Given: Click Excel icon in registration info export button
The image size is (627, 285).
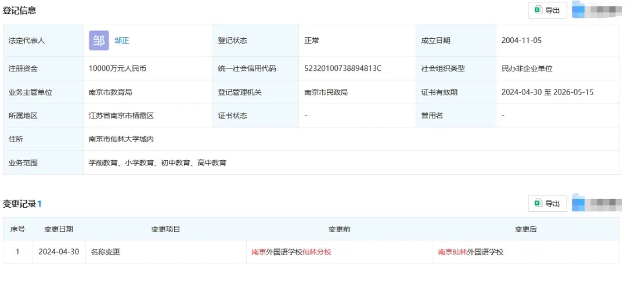Looking at the screenshot, I should [x=538, y=10].
